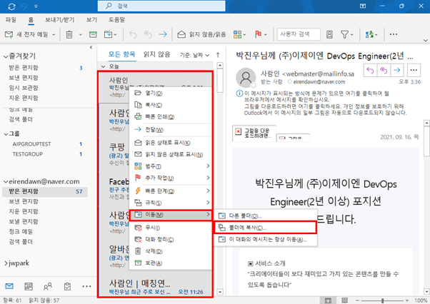Image resolution: width=430 pixels, height=304 pixels.
Task: Open TESTGROUP group folder
Action: tap(27, 154)
